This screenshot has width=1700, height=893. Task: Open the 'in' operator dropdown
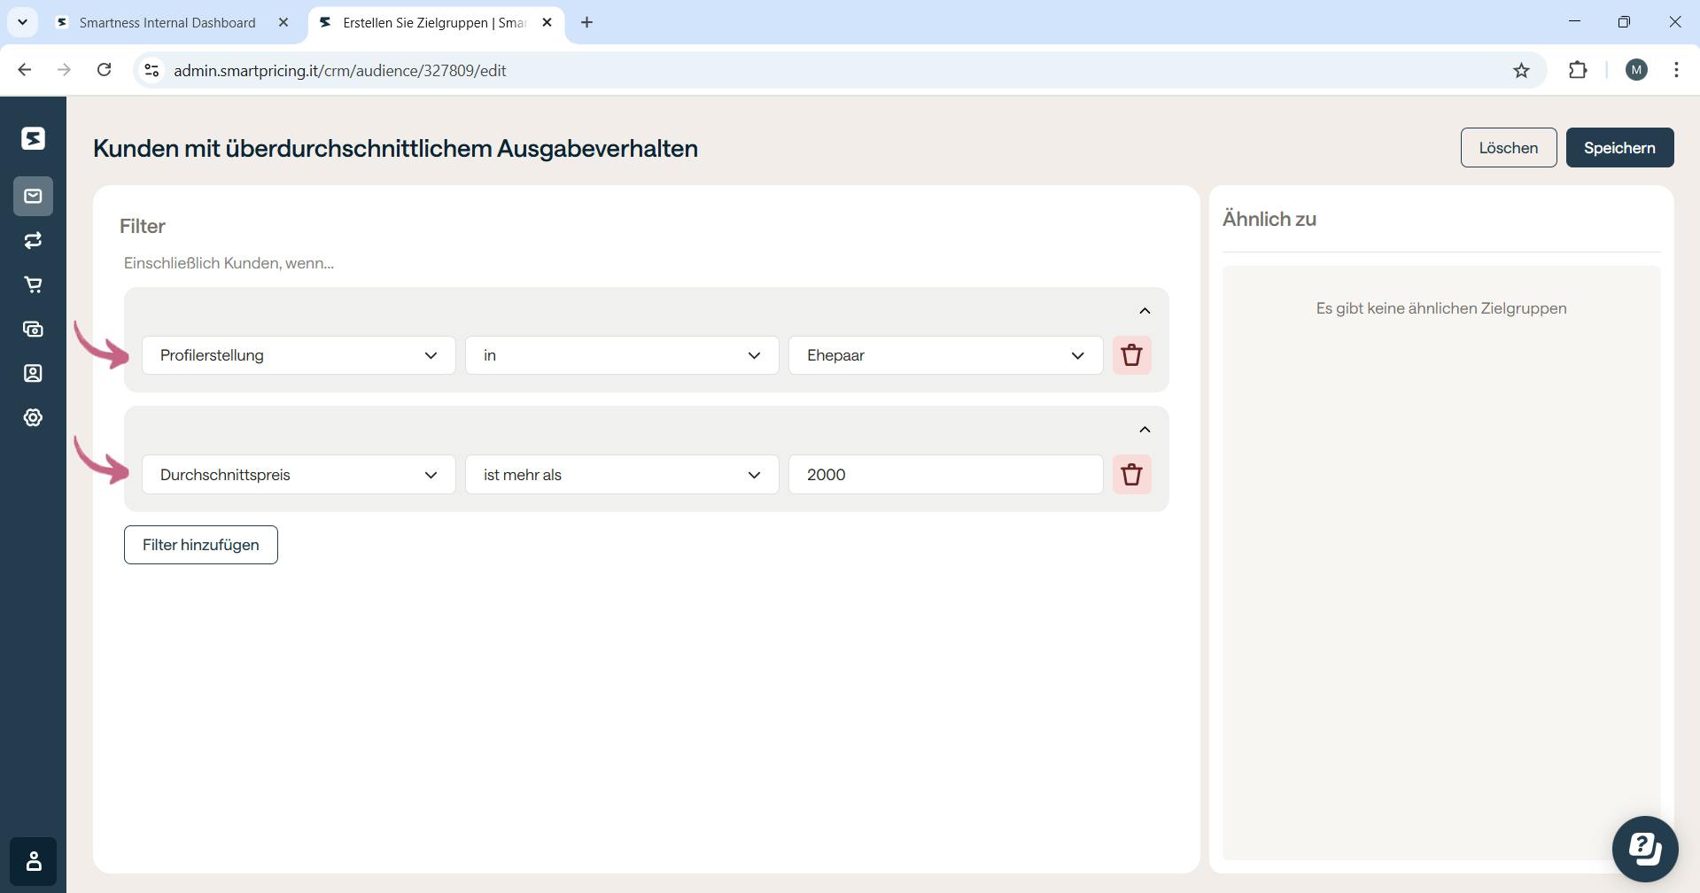click(622, 355)
